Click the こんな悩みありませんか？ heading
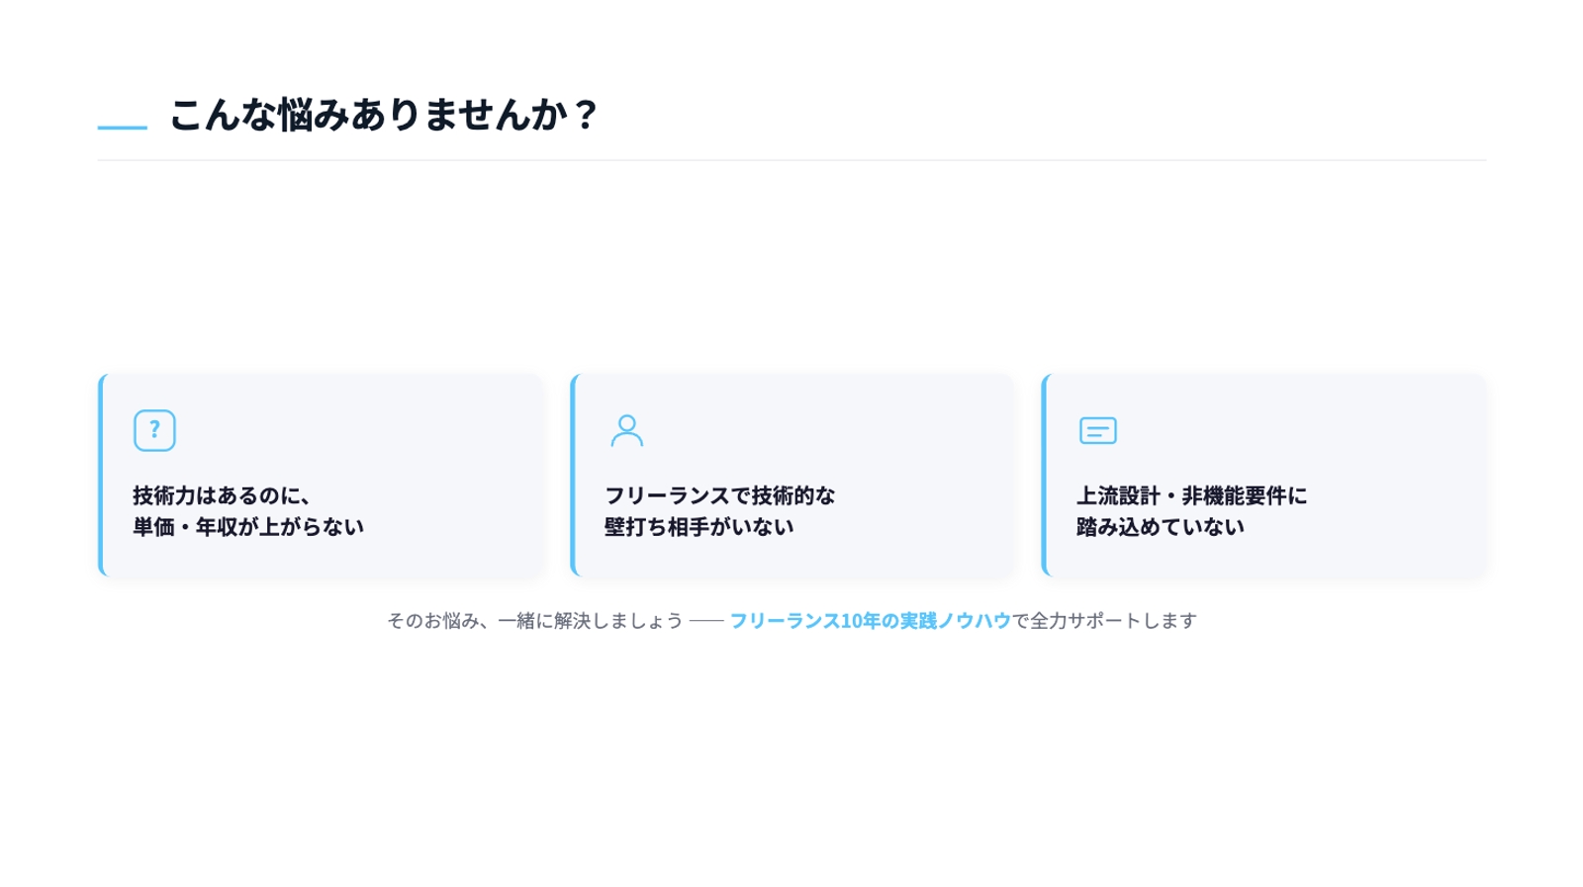The image size is (1583, 887). pyautogui.click(x=384, y=116)
